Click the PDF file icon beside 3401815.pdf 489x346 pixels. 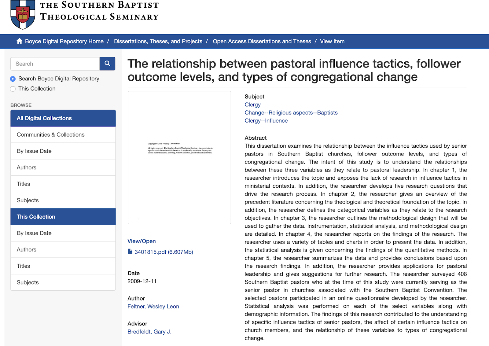[x=130, y=252]
